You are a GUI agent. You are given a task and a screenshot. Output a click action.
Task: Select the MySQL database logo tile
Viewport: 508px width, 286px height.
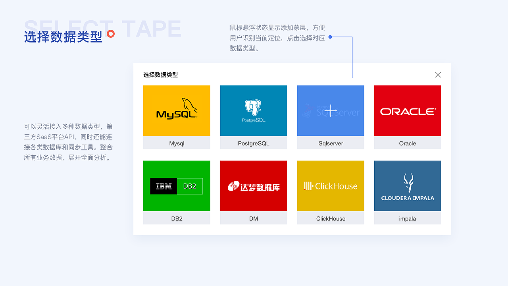click(x=177, y=110)
